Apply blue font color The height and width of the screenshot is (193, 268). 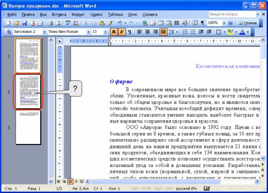[242, 32]
